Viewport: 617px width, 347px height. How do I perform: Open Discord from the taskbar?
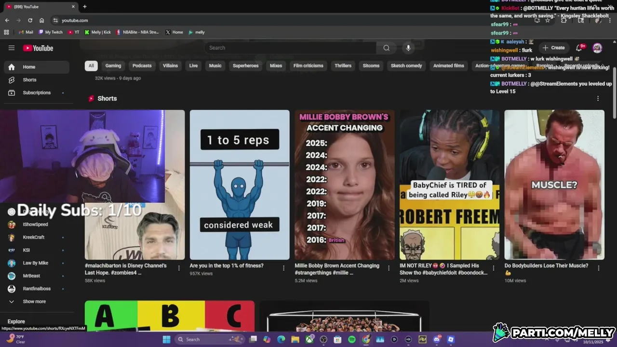click(437, 339)
